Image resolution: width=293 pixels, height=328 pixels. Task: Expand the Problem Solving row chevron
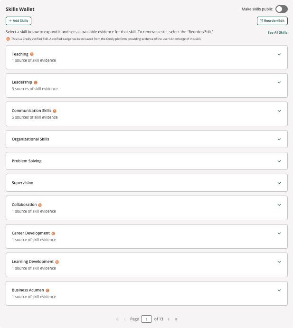(x=279, y=161)
